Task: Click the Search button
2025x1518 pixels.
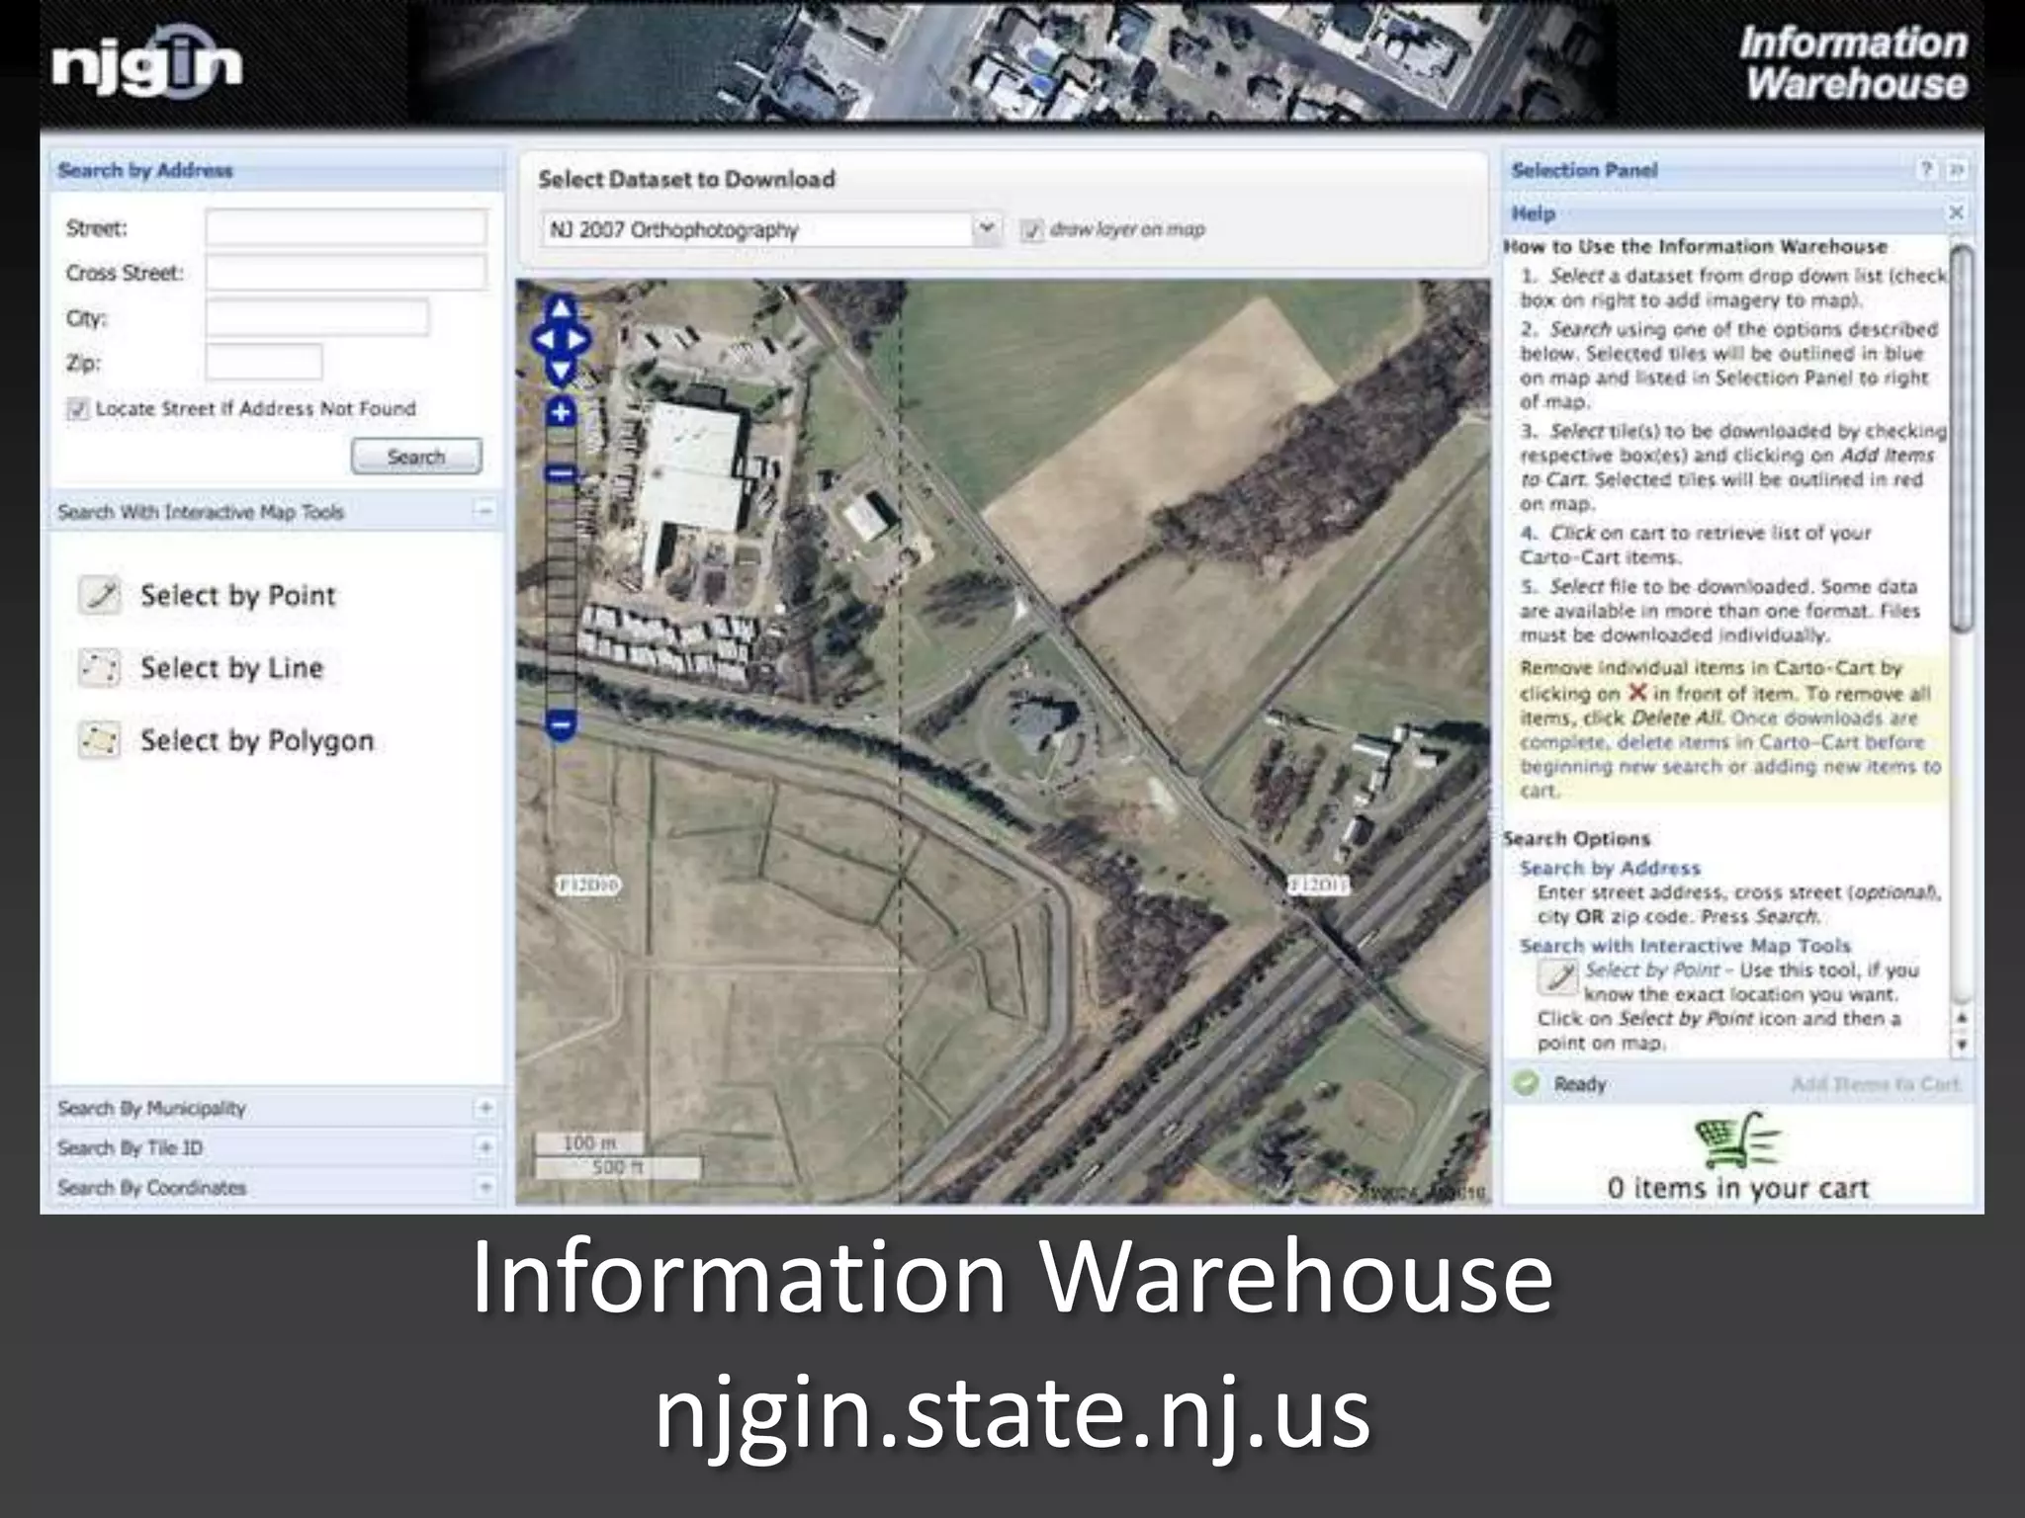Action: (416, 457)
